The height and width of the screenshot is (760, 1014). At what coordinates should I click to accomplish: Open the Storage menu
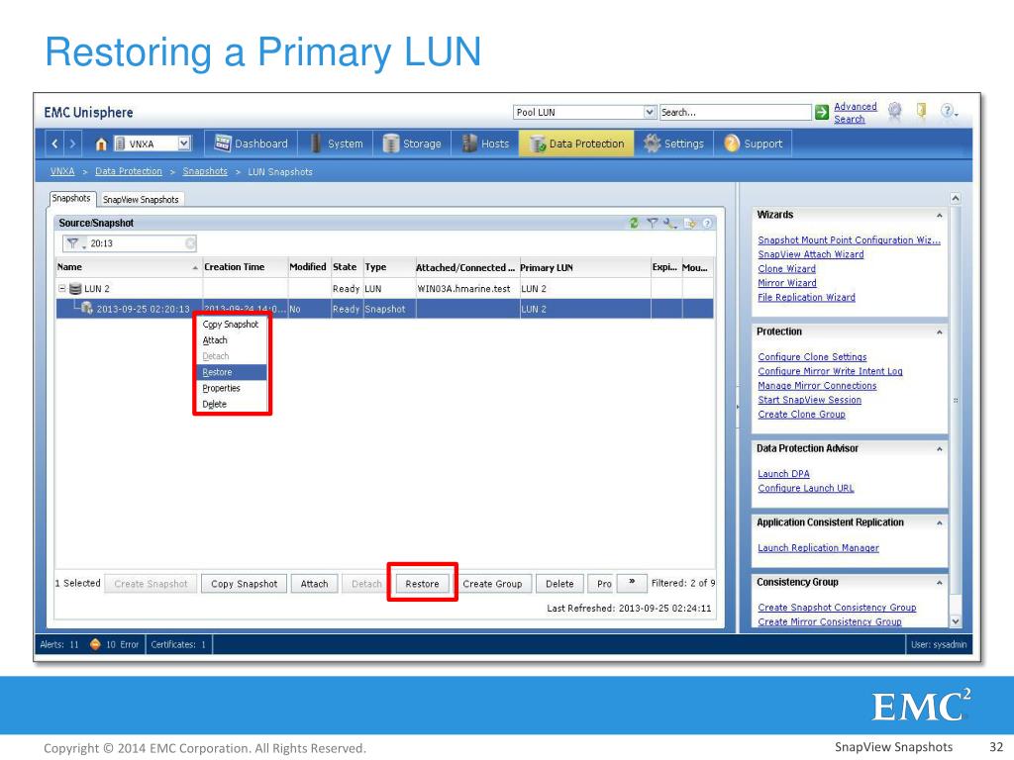pyautogui.click(x=412, y=143)
